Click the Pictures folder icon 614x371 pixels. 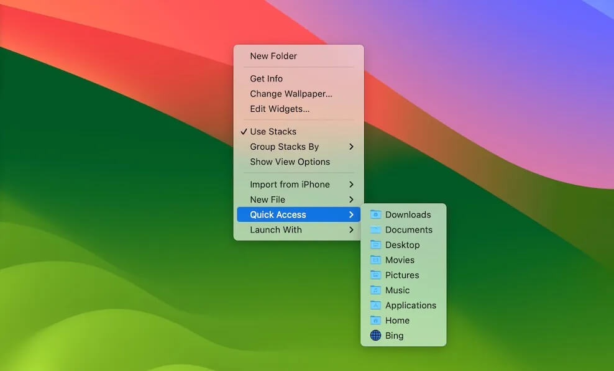click(375, 275)
